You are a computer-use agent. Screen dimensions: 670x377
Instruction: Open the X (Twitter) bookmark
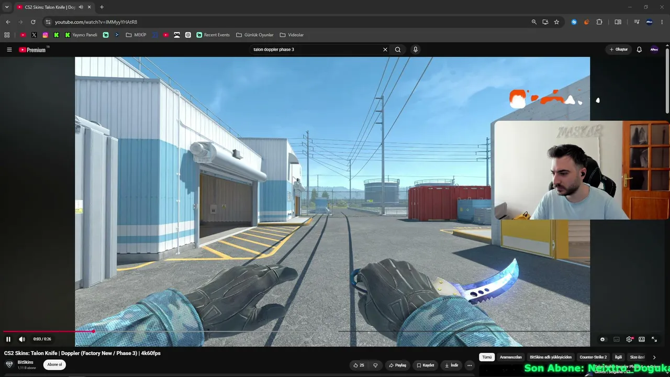pos(34,35)
